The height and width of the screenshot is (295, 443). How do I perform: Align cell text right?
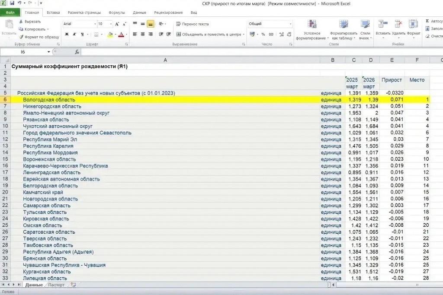point(151,34)
